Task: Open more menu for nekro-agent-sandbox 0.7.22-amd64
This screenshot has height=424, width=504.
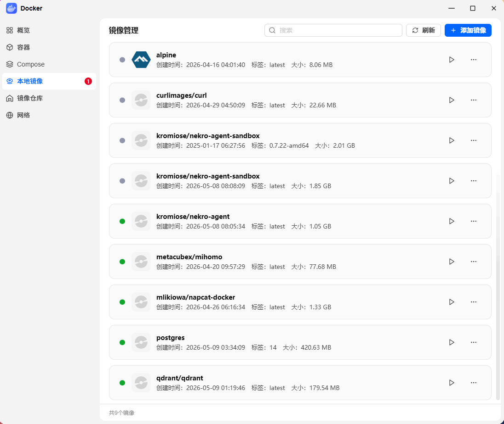Action: 474,140
